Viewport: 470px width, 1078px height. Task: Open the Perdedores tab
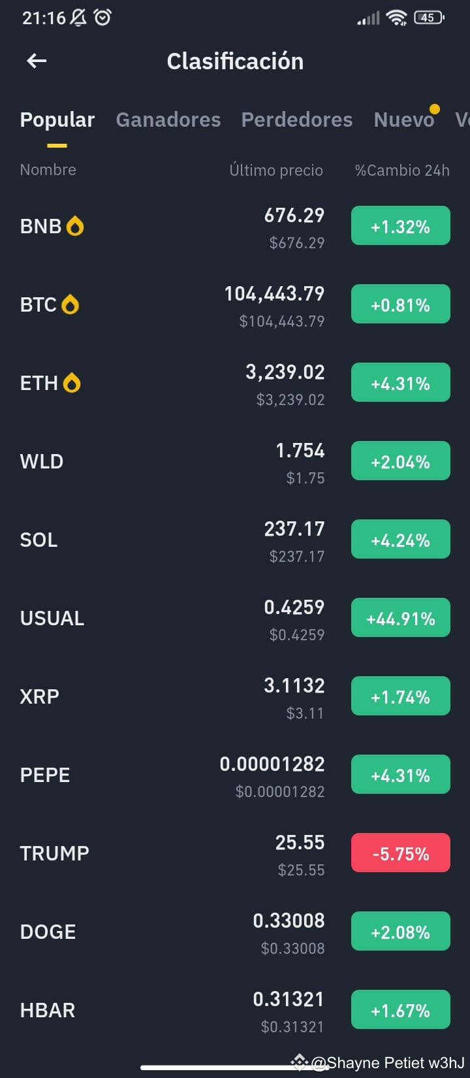[x=296, y=120]
